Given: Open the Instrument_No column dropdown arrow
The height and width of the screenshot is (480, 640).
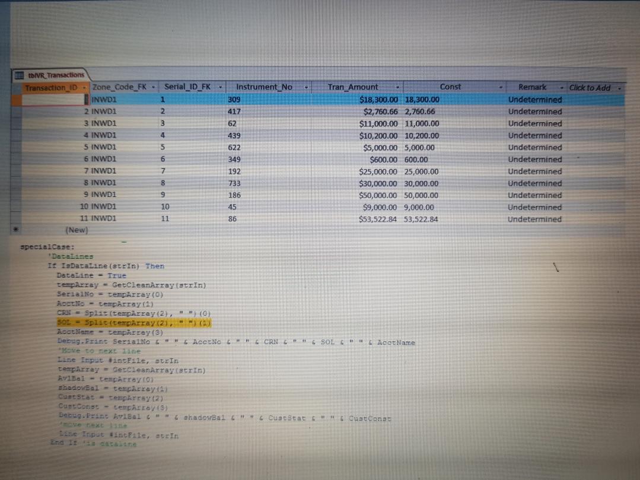Looking at the screenshot, I should coord(306,87).
